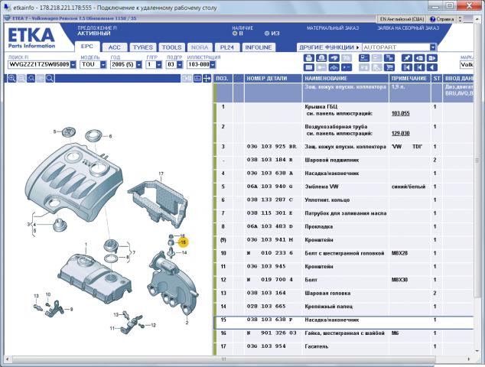
Task: Click EN Английский (США) language indicator
Action: tap(402, 19)
